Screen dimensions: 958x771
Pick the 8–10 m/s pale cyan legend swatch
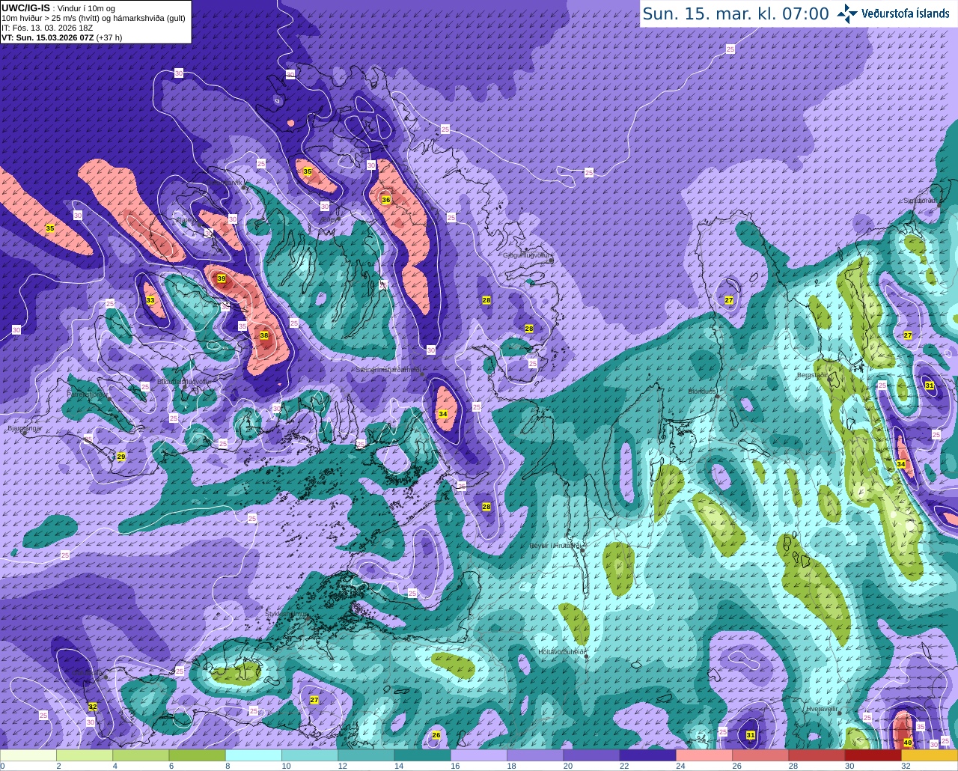tap(254, 755)
